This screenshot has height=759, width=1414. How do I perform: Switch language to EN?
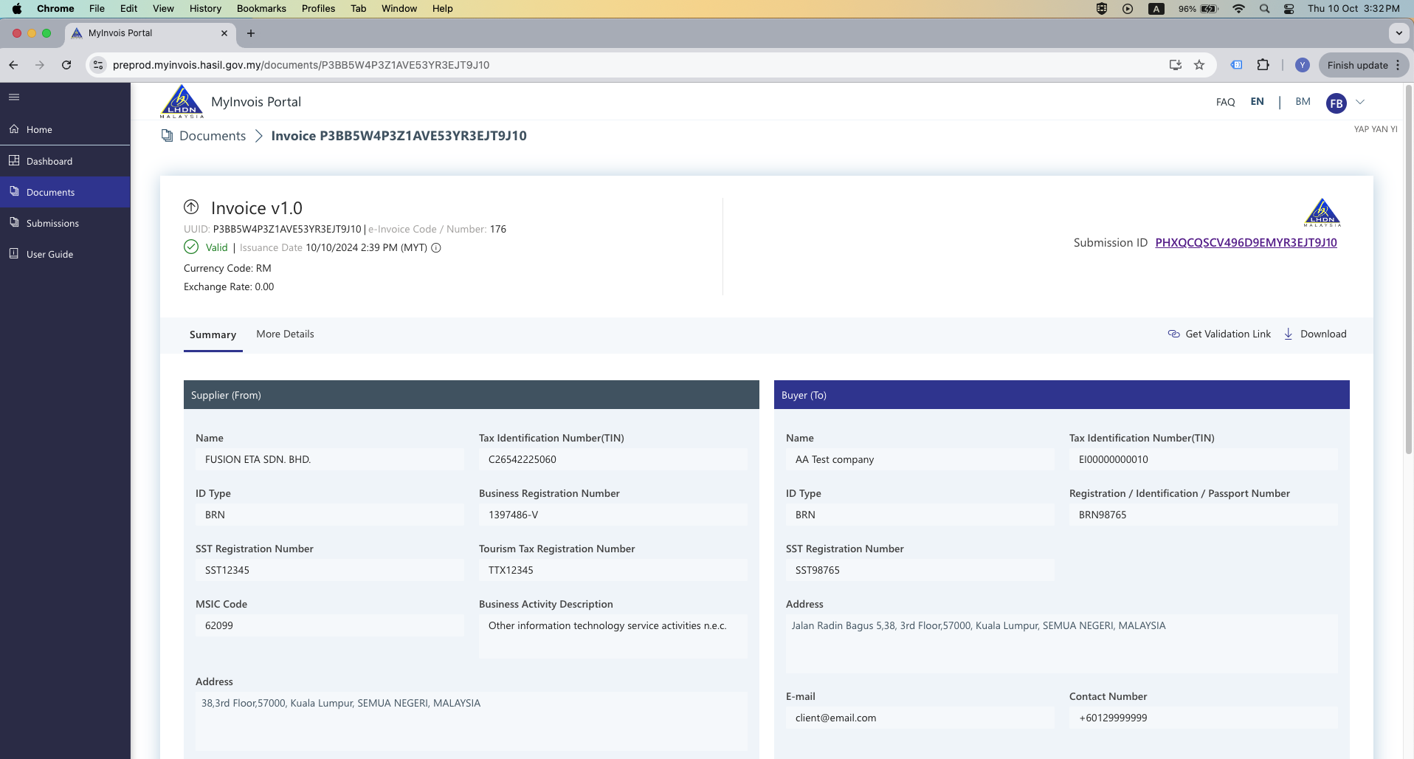(x=1257, y=102)
